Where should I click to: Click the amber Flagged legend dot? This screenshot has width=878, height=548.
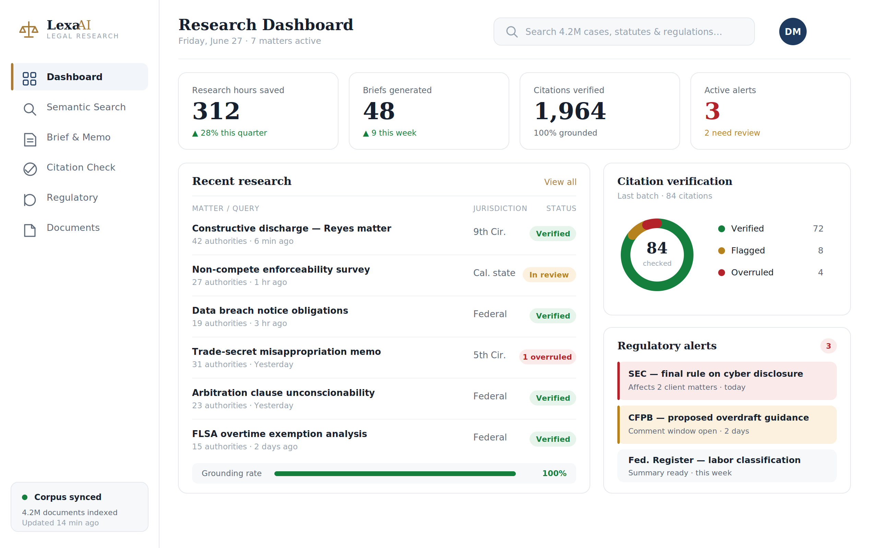(721, 250)
